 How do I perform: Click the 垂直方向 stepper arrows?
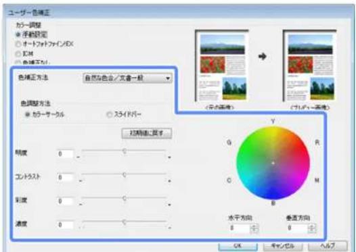tap(312, 228)
